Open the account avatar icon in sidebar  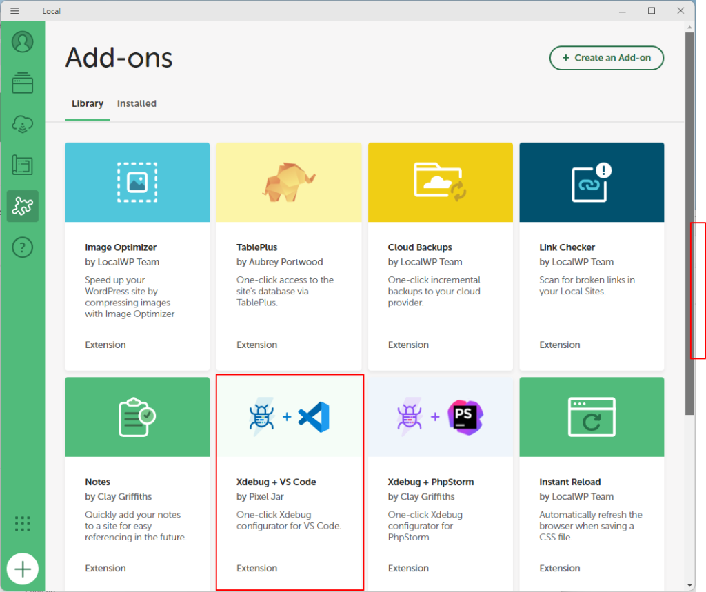pos(23,42)
